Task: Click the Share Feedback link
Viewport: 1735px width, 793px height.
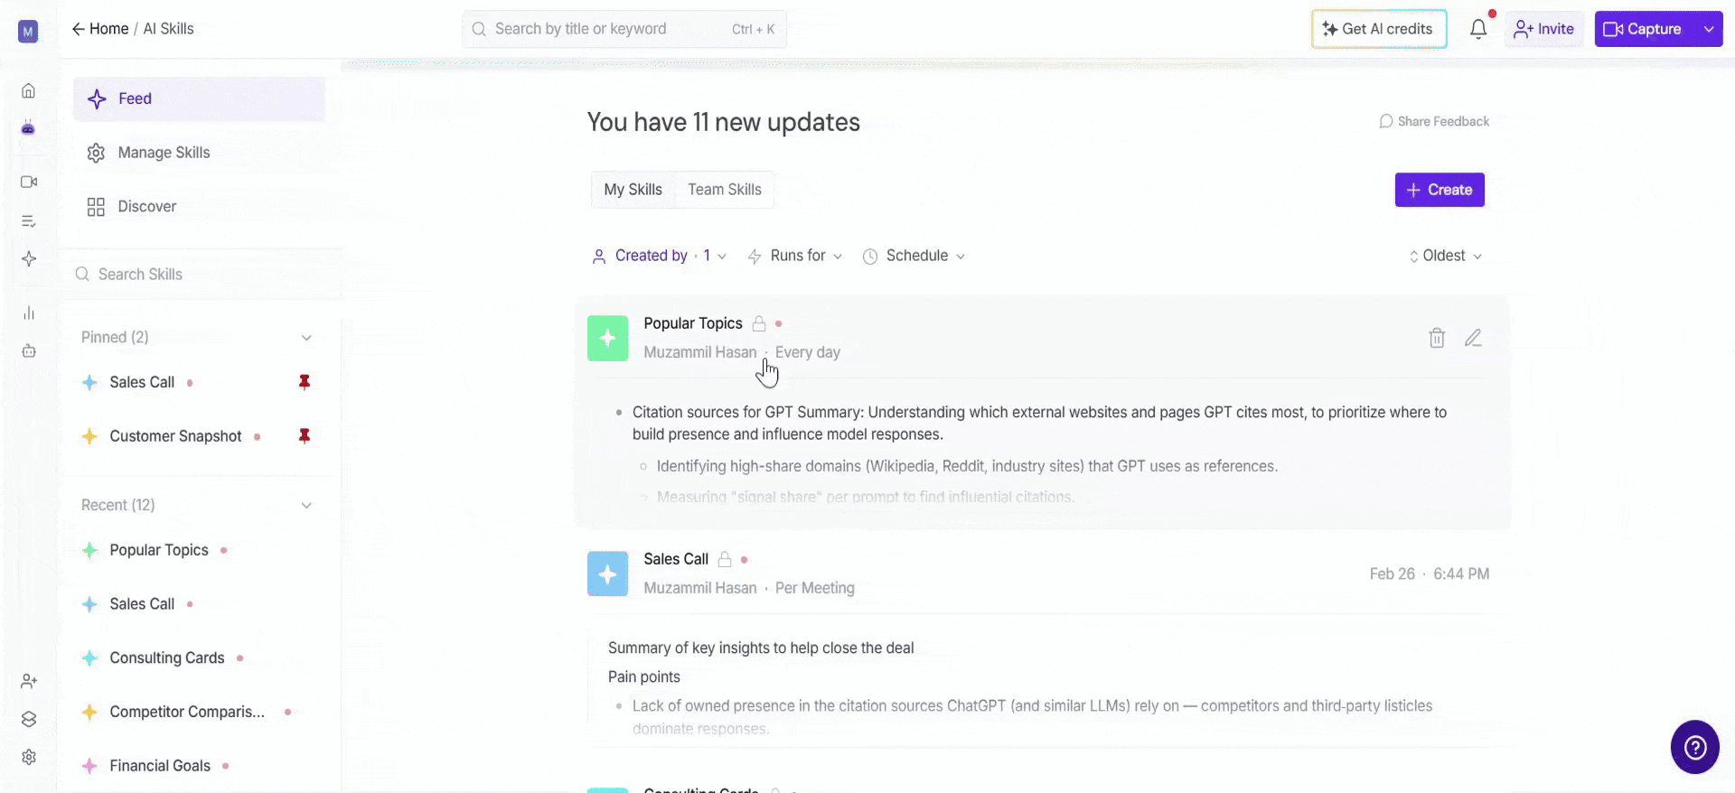Action: tap(1434, 121)
